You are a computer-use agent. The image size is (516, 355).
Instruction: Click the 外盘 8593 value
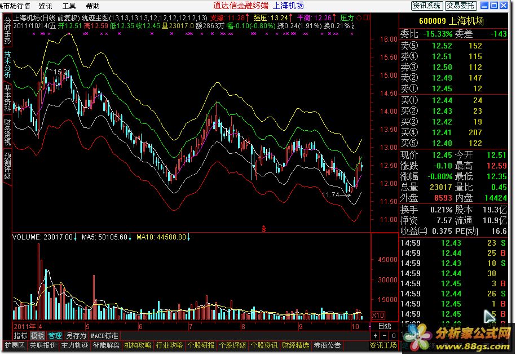(443, 198)
